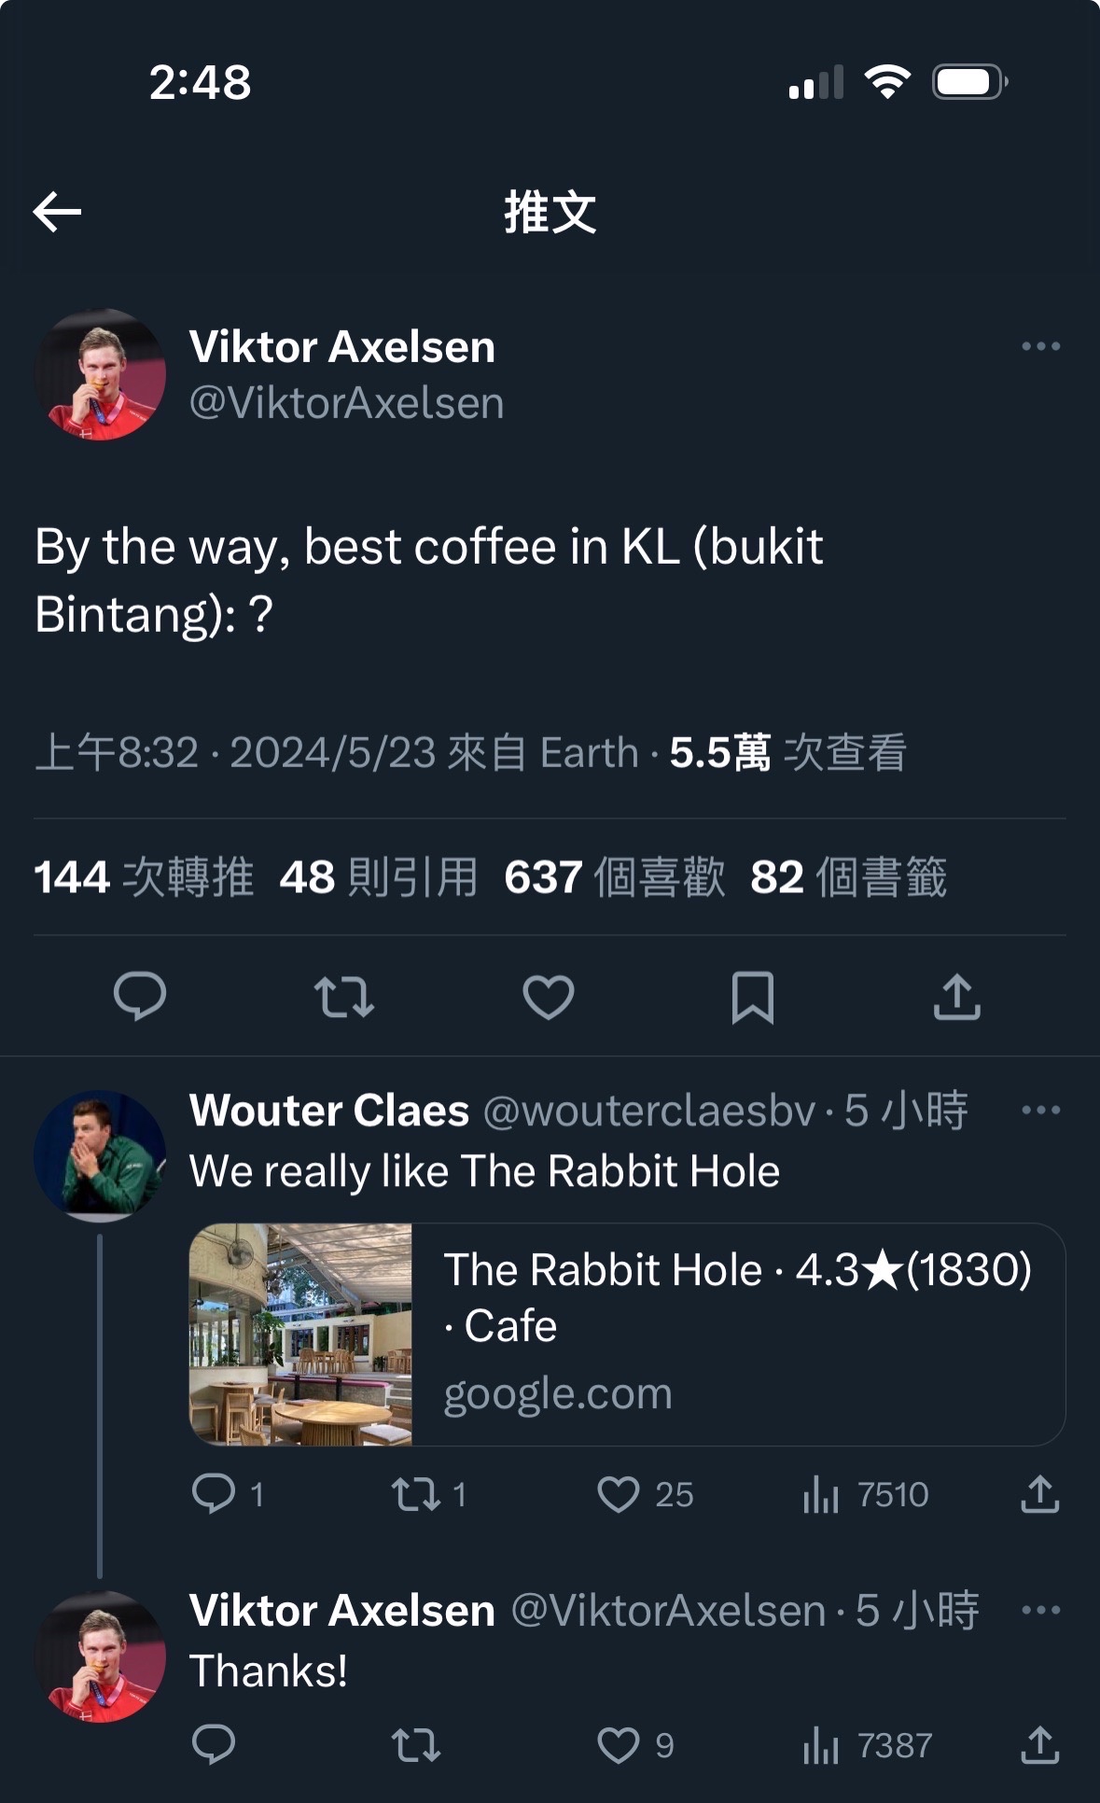The width and height of the screenshot is (1100, 1803).
Task: Open Wouter Claes's profile picture
Action: click(x=100, y=1156)
